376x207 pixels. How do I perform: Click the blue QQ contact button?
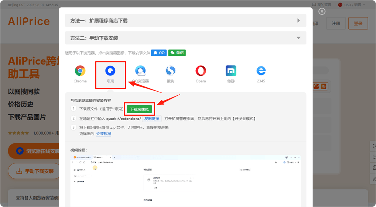(x=159, y=53)
